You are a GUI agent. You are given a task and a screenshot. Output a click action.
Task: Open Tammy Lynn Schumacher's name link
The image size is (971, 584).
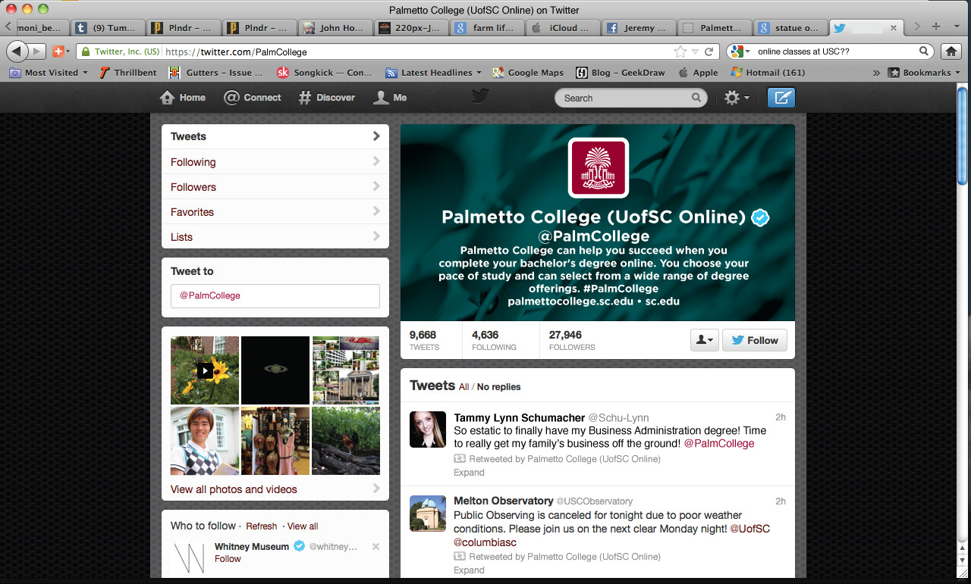click(x=520, y=418)
